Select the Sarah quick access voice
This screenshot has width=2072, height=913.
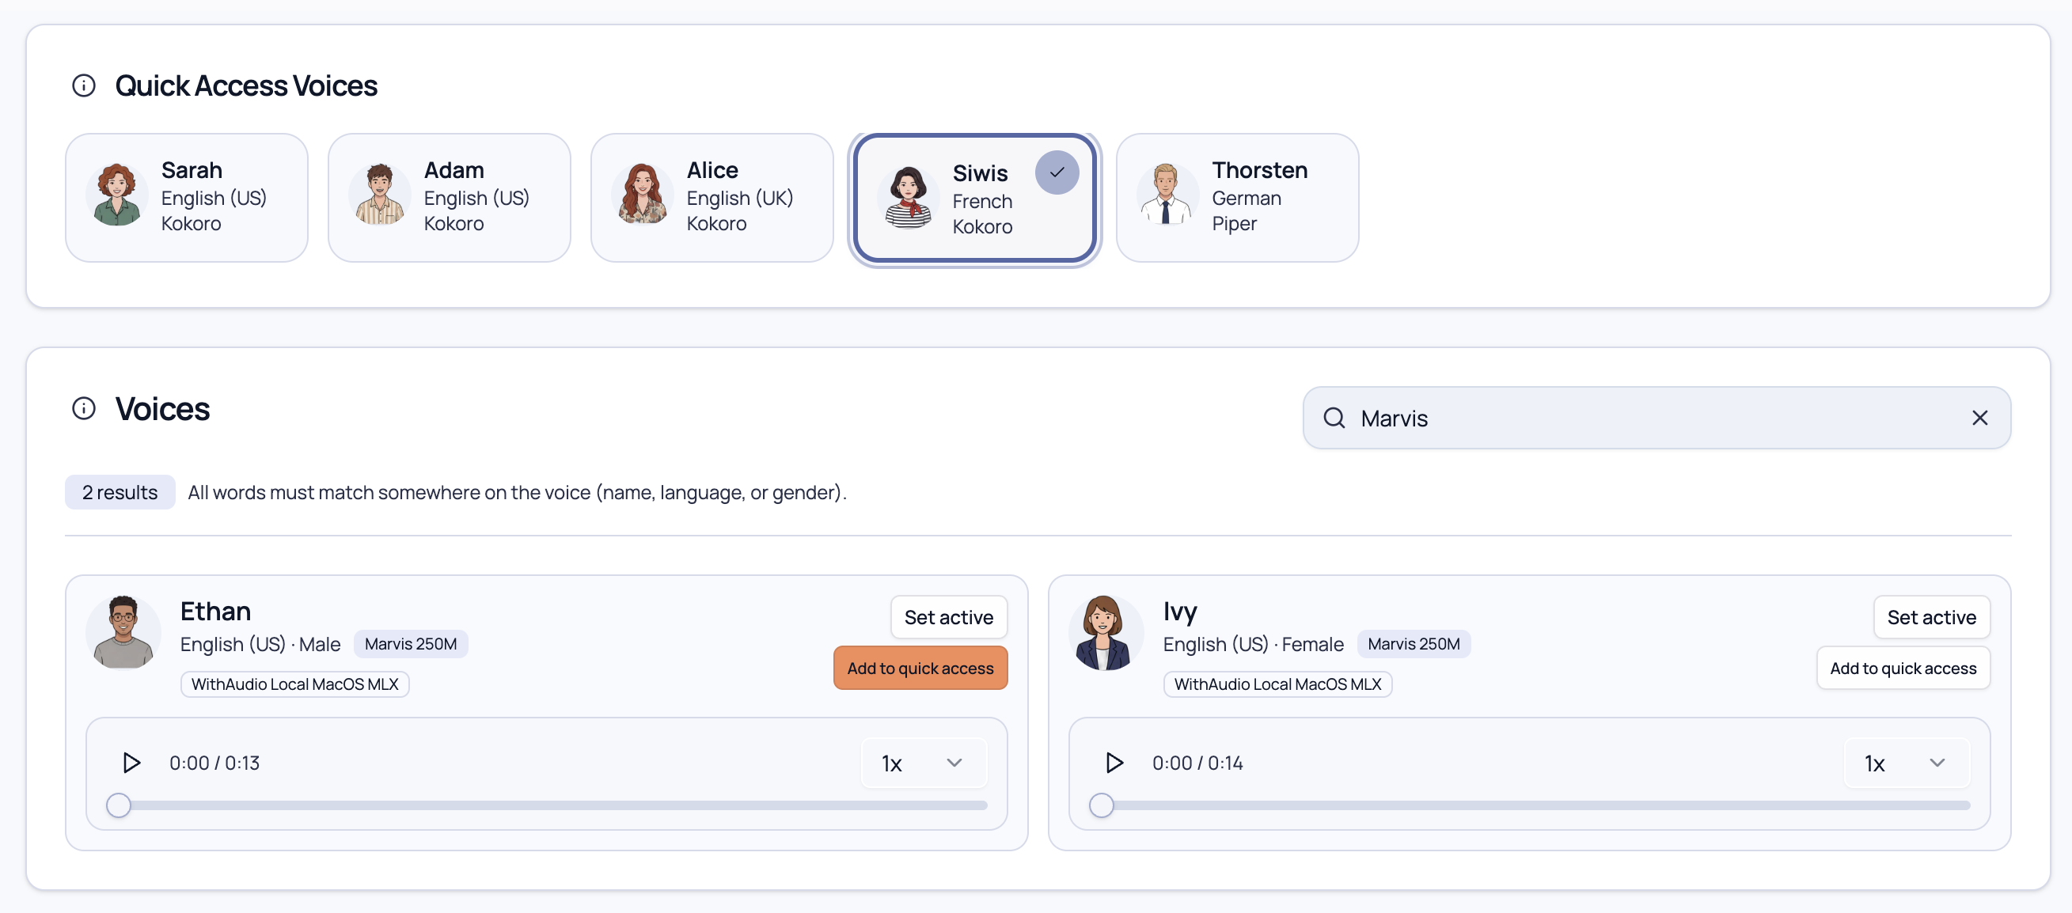point(187,197)
